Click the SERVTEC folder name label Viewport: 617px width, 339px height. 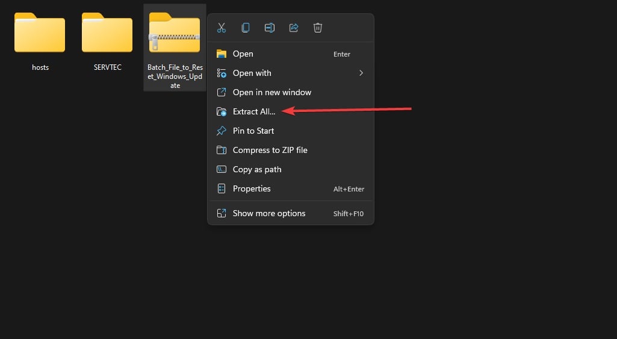(x=108, y=67)
